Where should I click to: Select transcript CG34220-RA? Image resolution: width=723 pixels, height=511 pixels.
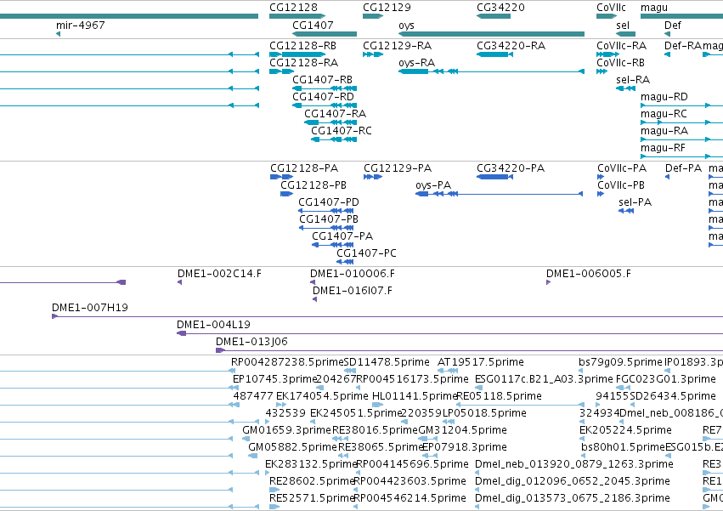(494, 54)
